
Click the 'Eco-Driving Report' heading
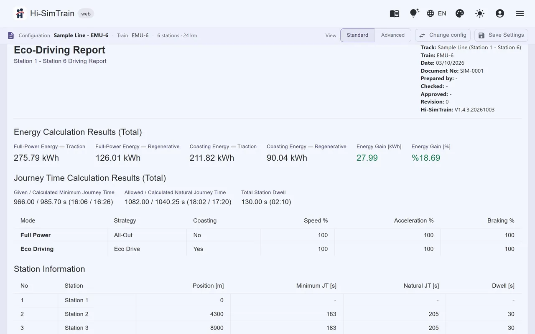point(59,50)
